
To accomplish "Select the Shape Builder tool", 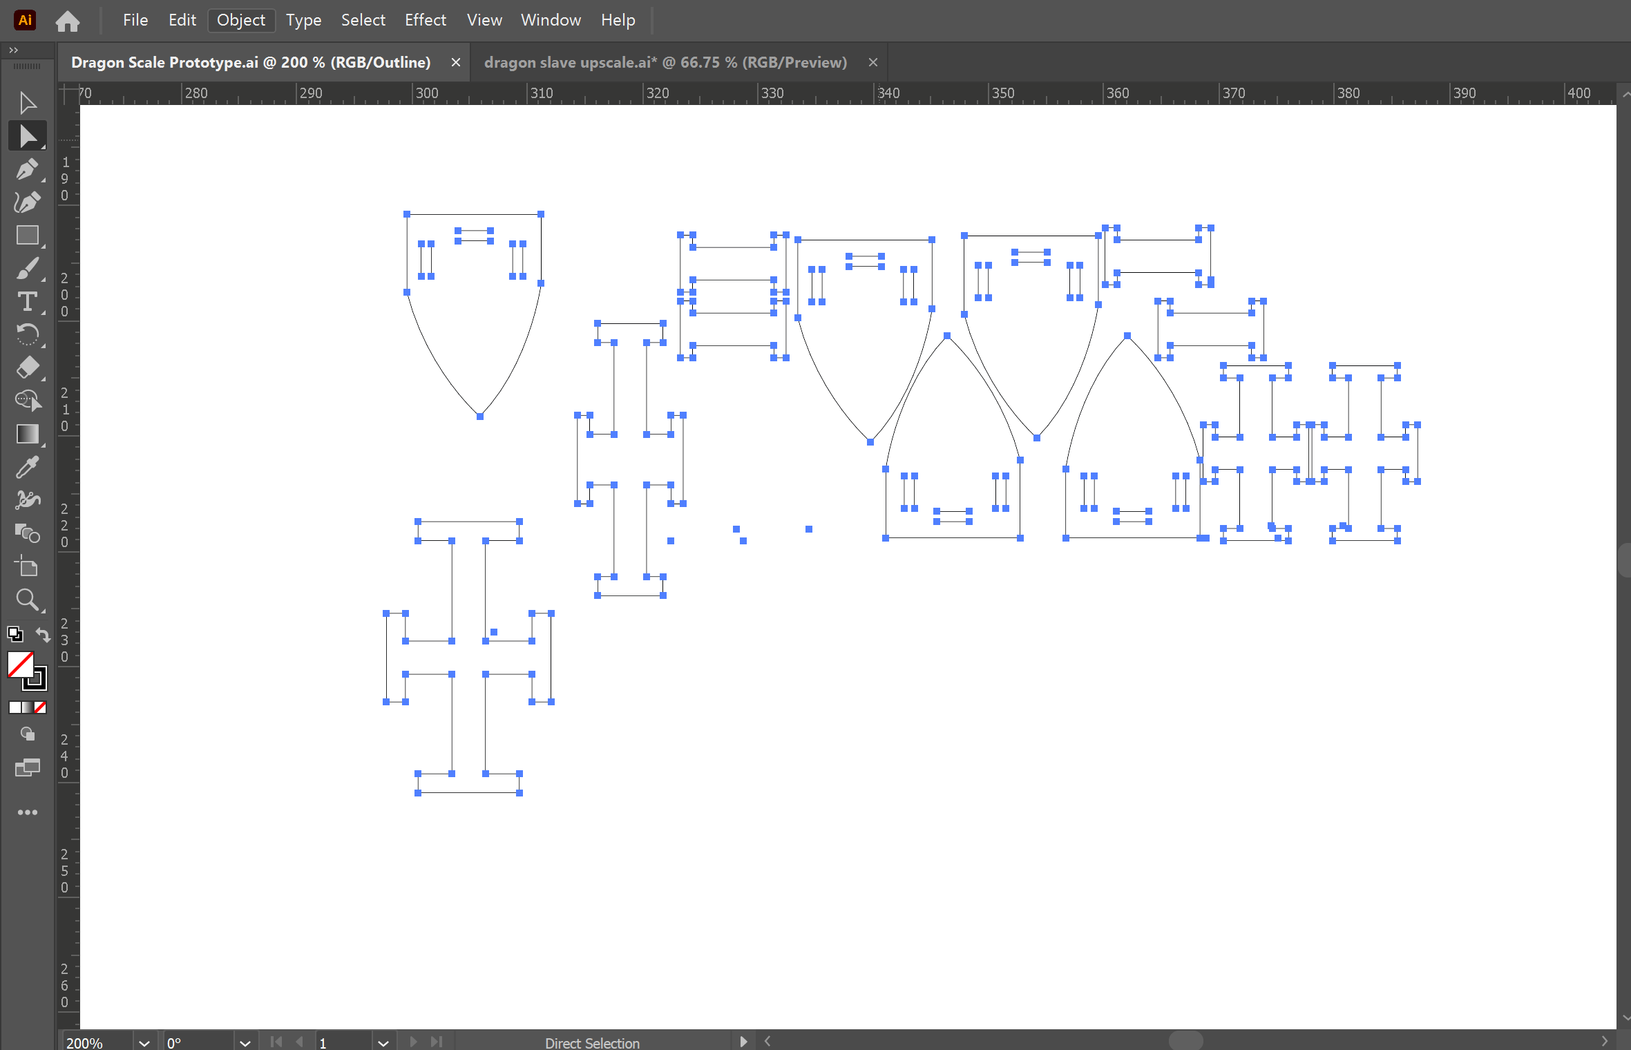I will click(x=26, y=533).
